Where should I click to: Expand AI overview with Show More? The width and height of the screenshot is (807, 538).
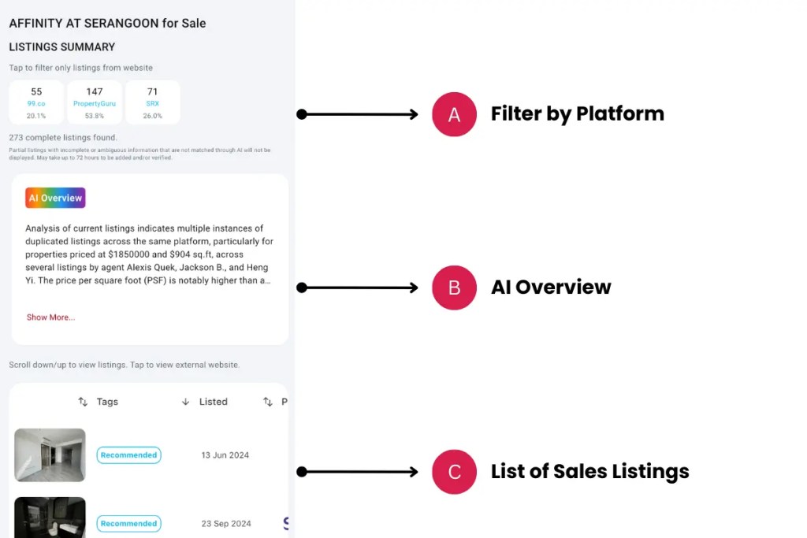point(50,317)
